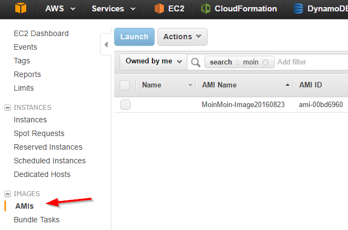The width and height of the screenshot is (348, 230).
Task: Click the Launch button
Action: [x=134, y=37]
